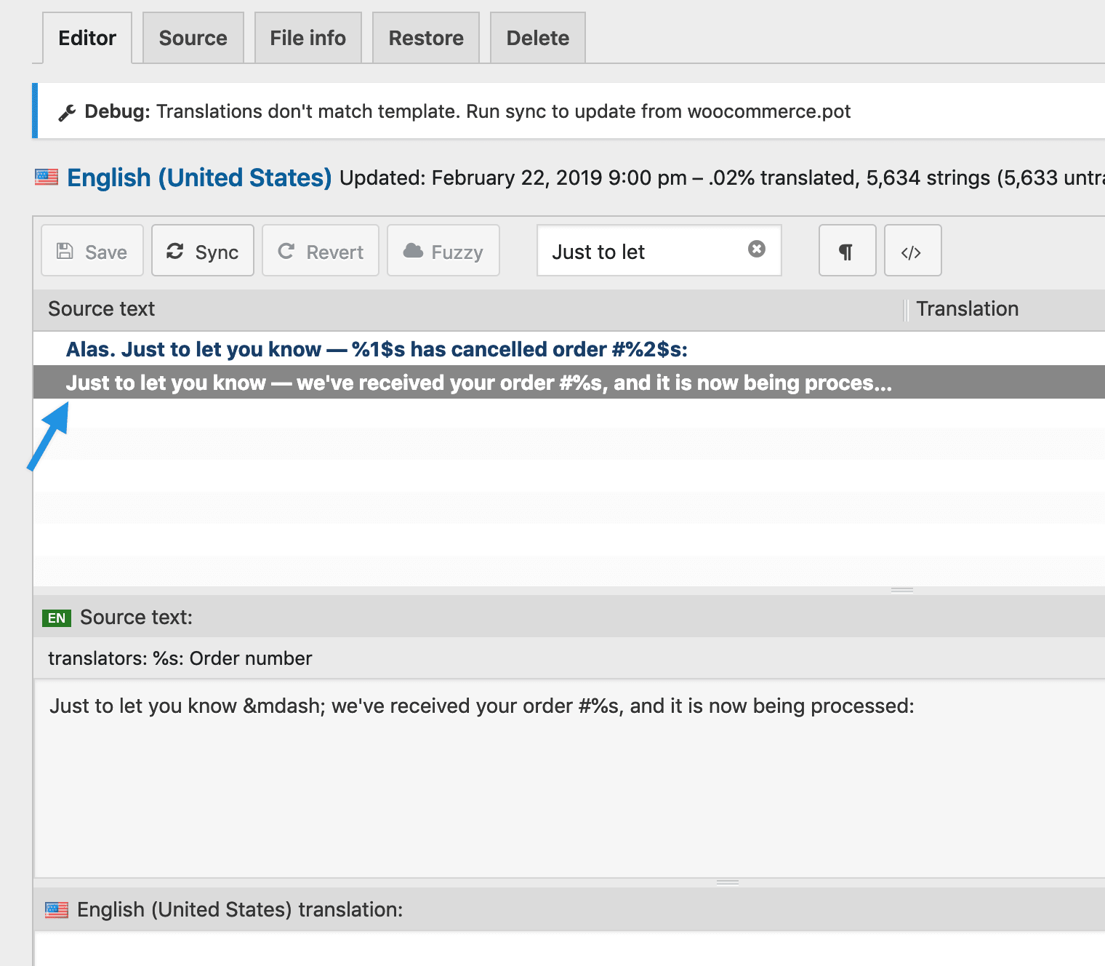Toggle invisible characters with the pilcrow icon
The image size is (1105, 966).
tap(847, 251)
